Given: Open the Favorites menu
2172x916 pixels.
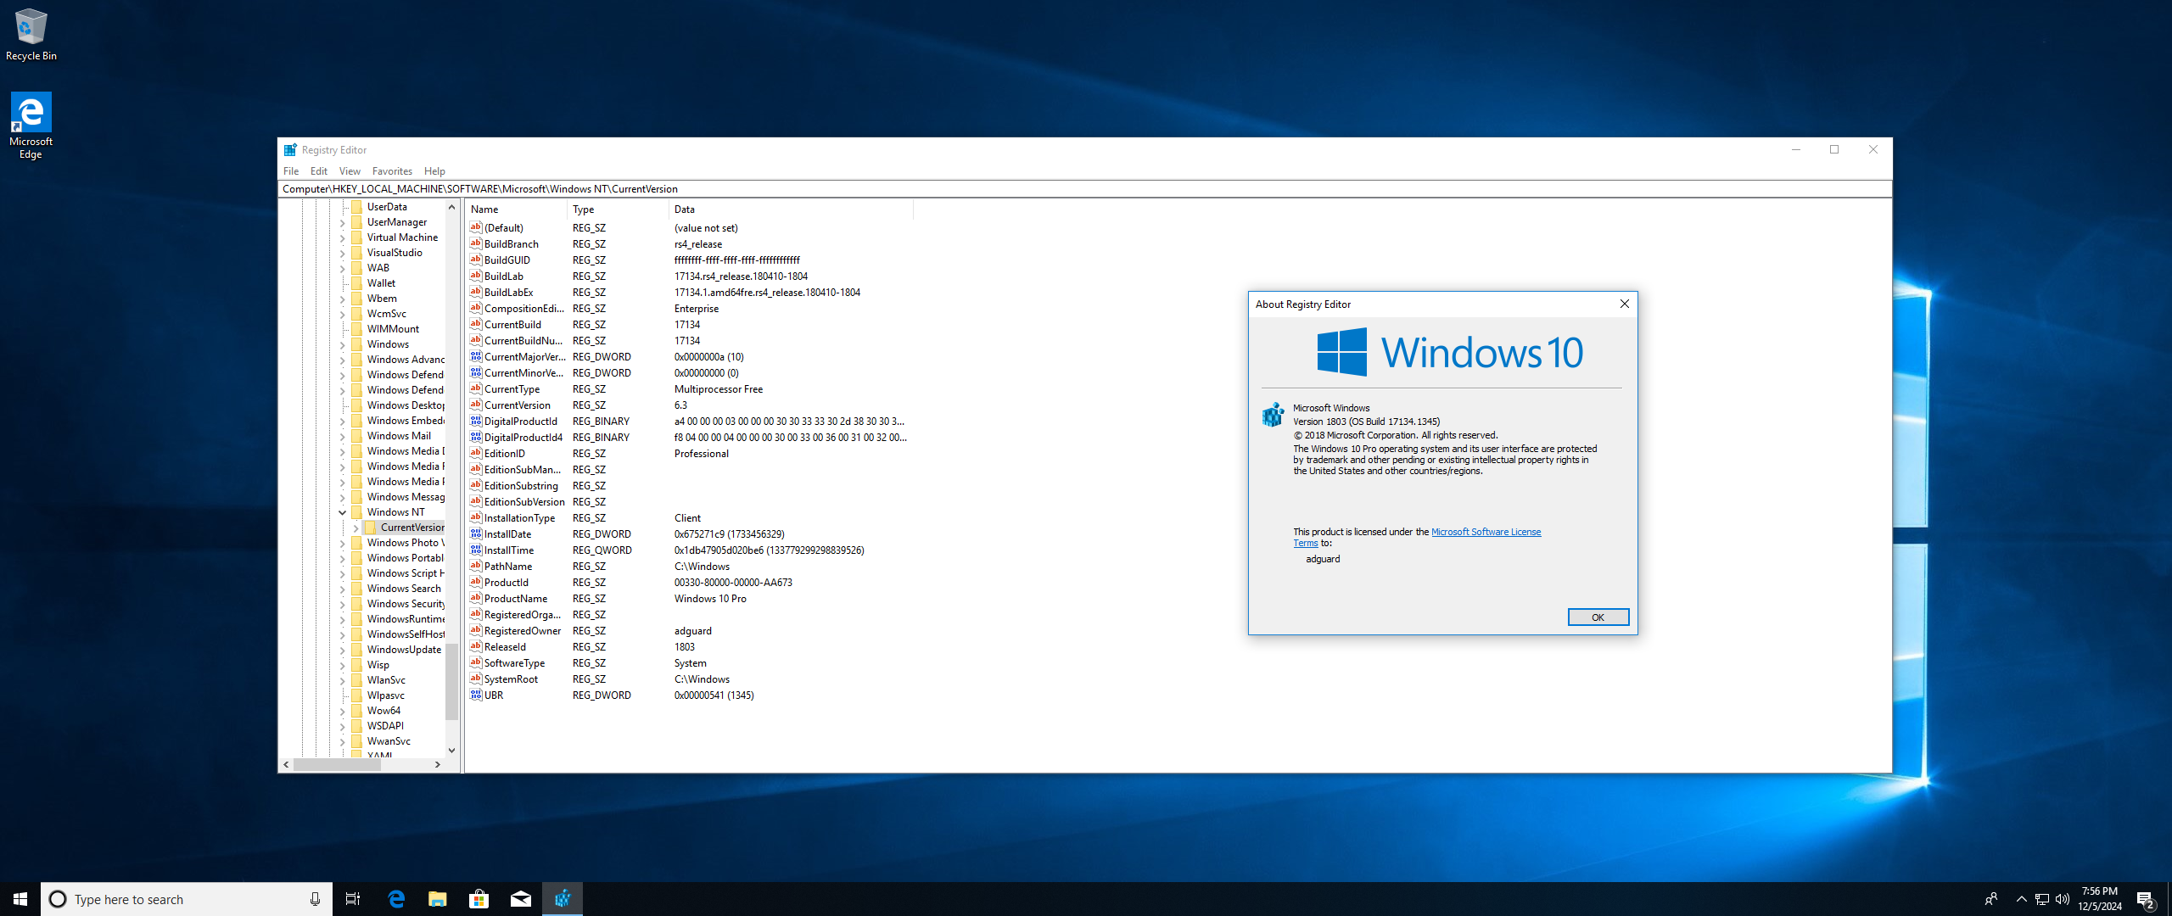Looking at the screenshot, I should [x=392, y=170].
